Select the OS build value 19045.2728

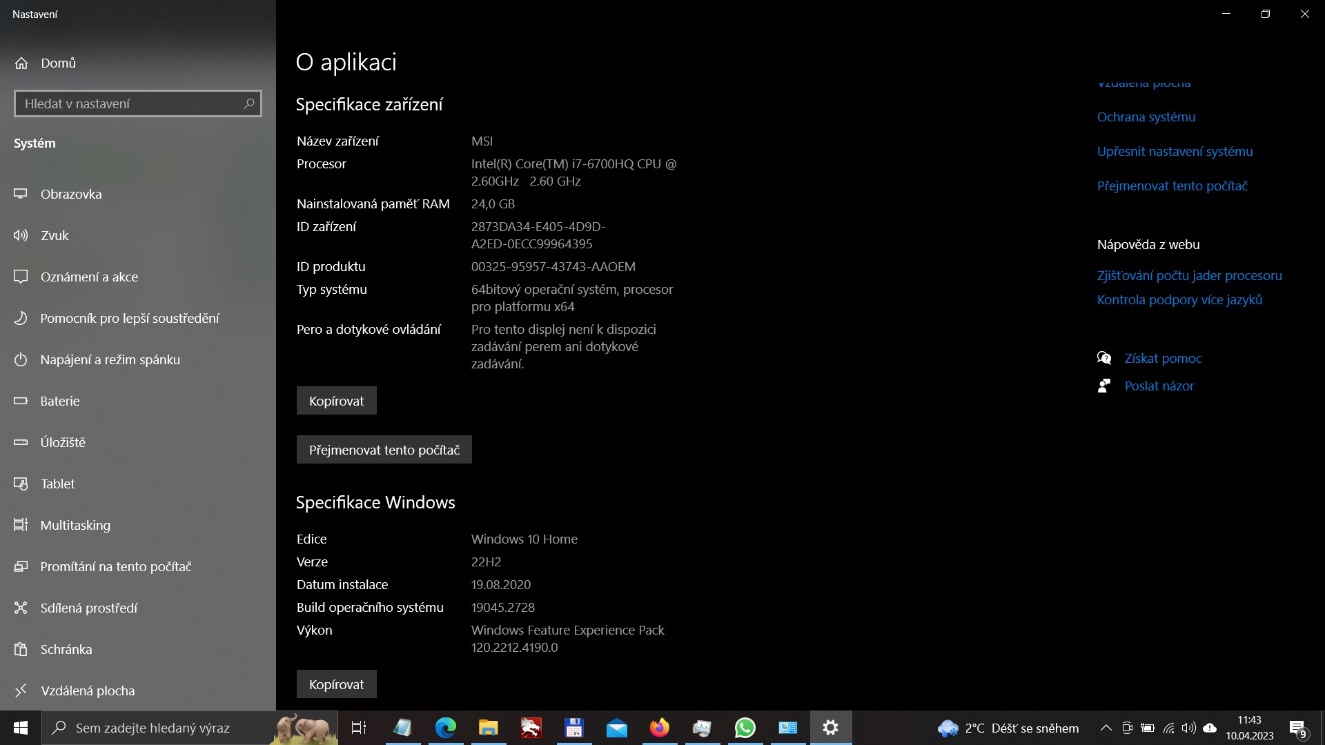[x=503, y=607]
